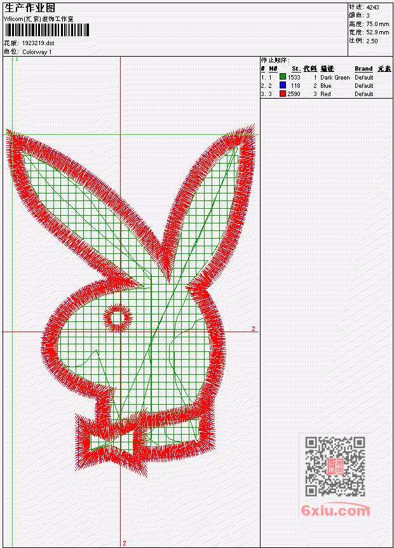The width and height of the screenshot is (394, 548).
Task: Click the Blue description text
Action: pyautogui.click(x=326, y=86)
